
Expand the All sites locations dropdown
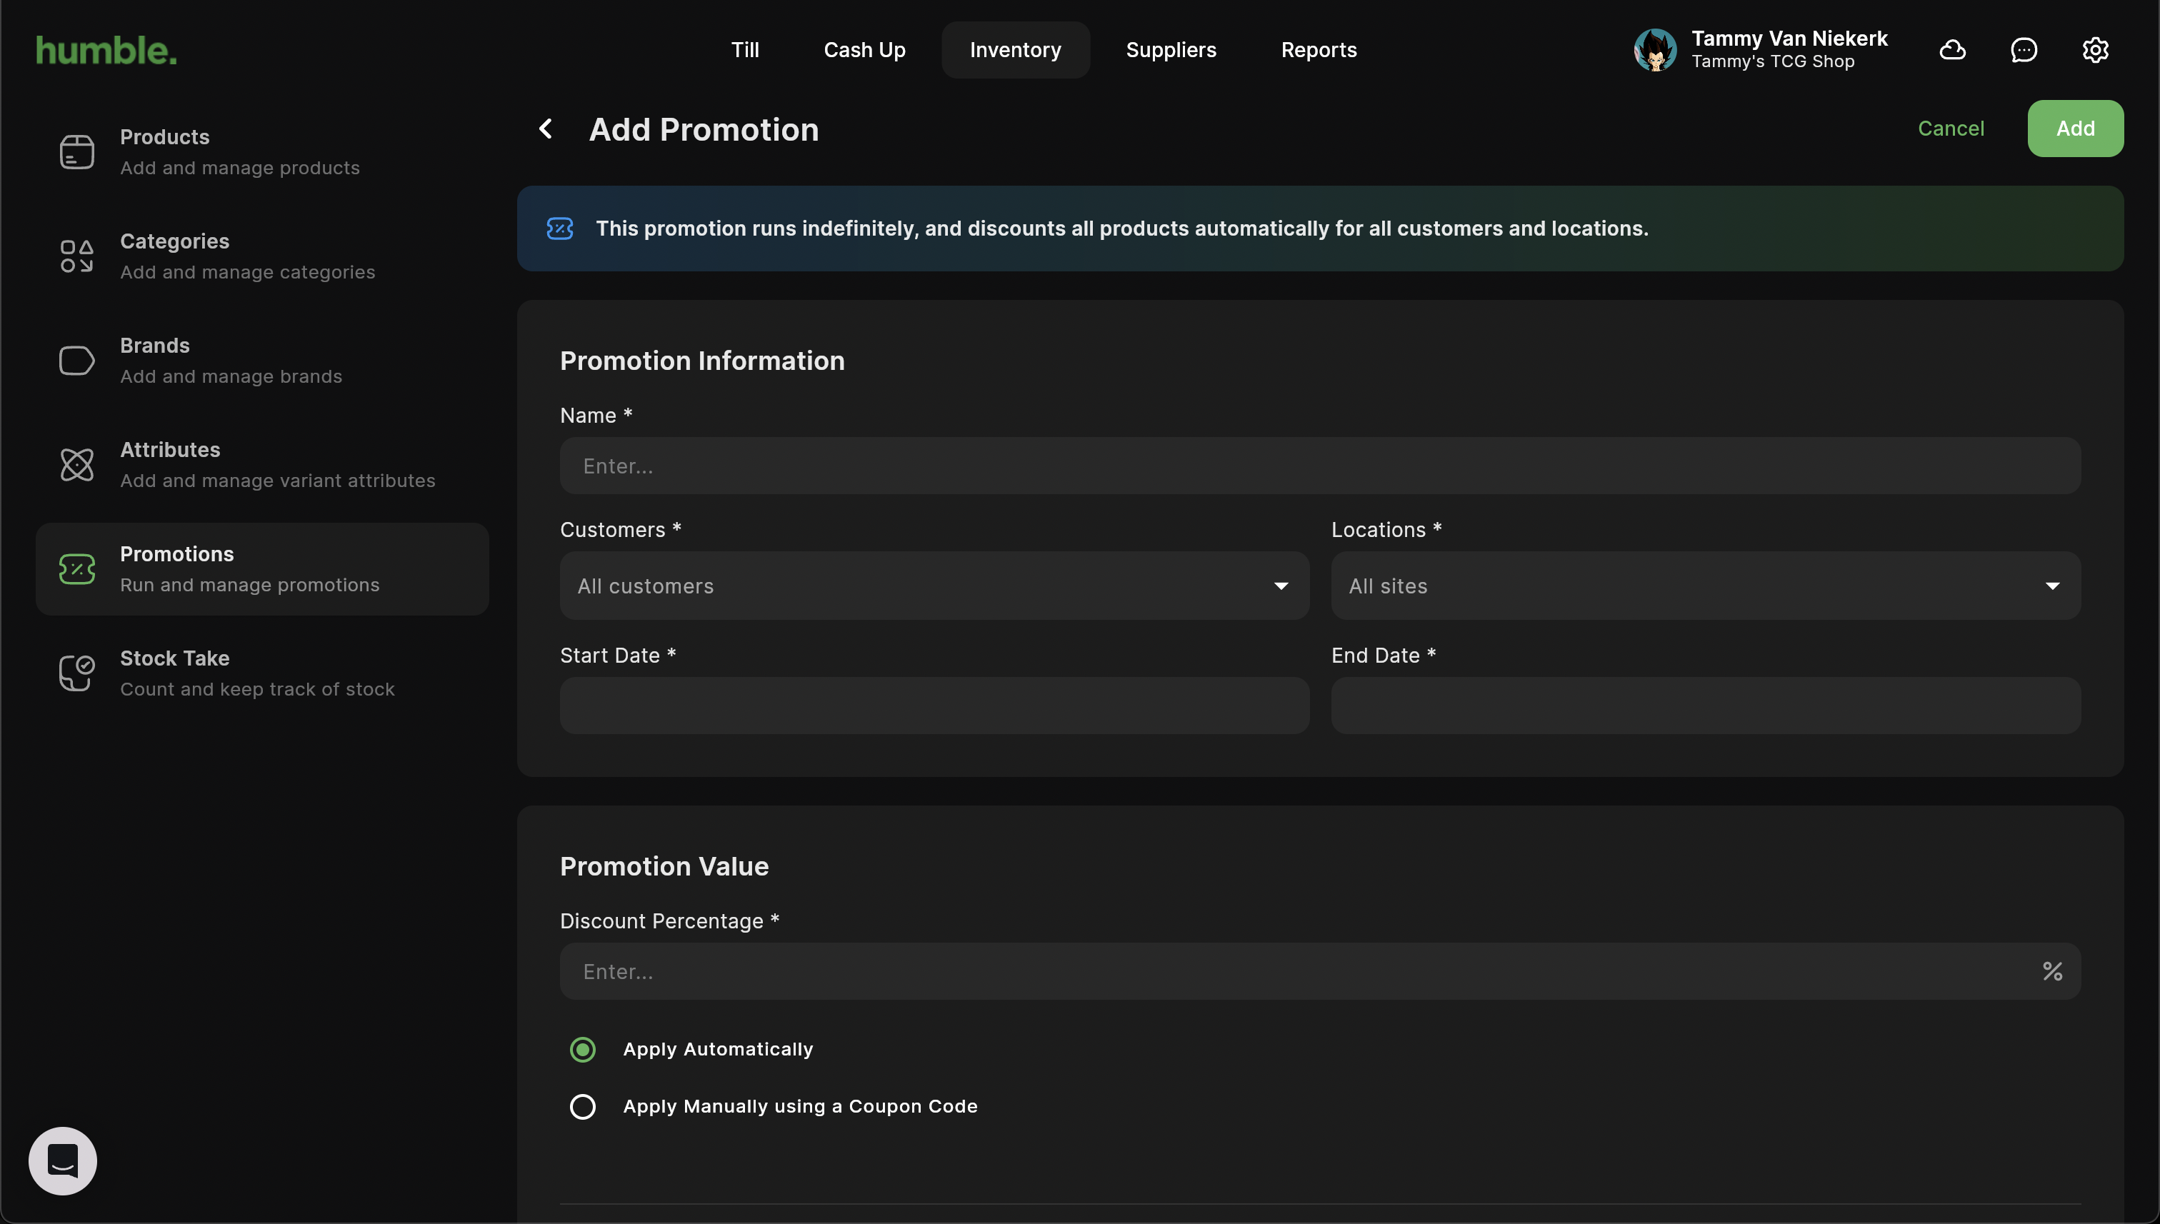[x=1705, y=586]
